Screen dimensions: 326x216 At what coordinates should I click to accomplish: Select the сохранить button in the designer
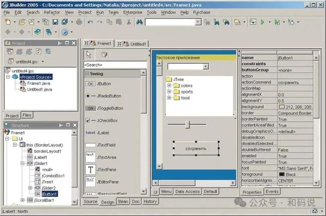196,148
